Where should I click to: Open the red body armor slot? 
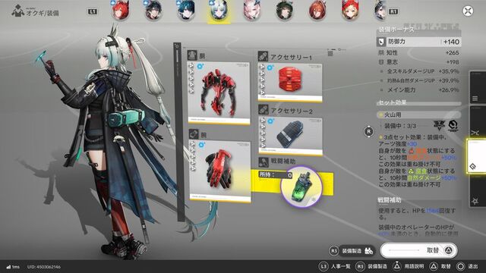click(219, 93)
